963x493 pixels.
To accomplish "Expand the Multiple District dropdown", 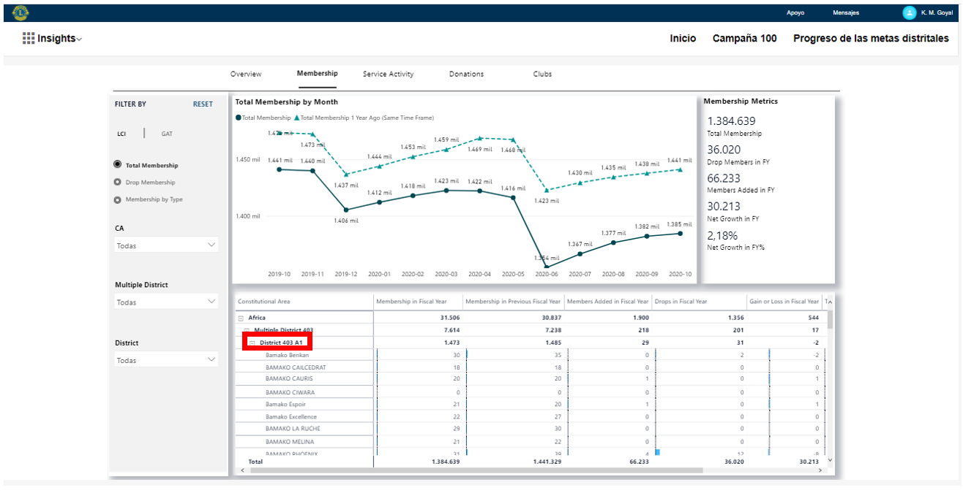I will pos(167,302).
